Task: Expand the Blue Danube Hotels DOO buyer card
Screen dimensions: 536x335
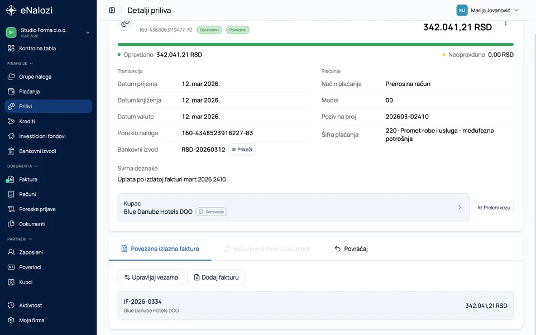Action: (x=294, y=208)
